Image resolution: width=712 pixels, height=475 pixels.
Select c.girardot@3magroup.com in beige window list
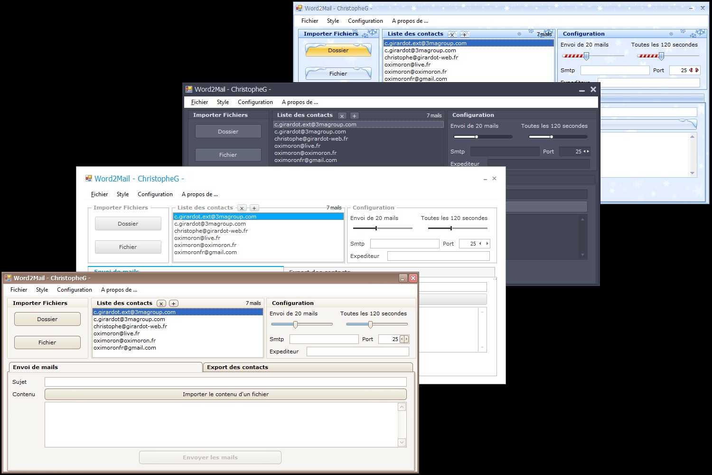178,319
